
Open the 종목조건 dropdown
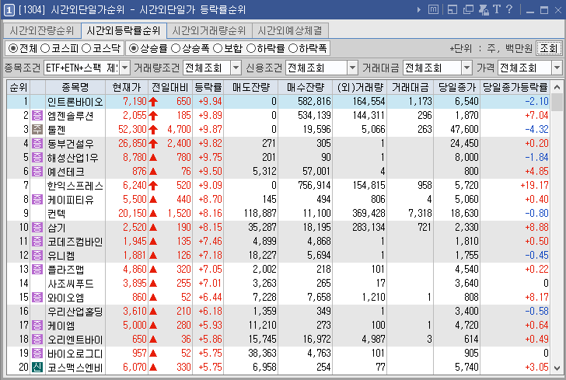[x=125, y=68]
